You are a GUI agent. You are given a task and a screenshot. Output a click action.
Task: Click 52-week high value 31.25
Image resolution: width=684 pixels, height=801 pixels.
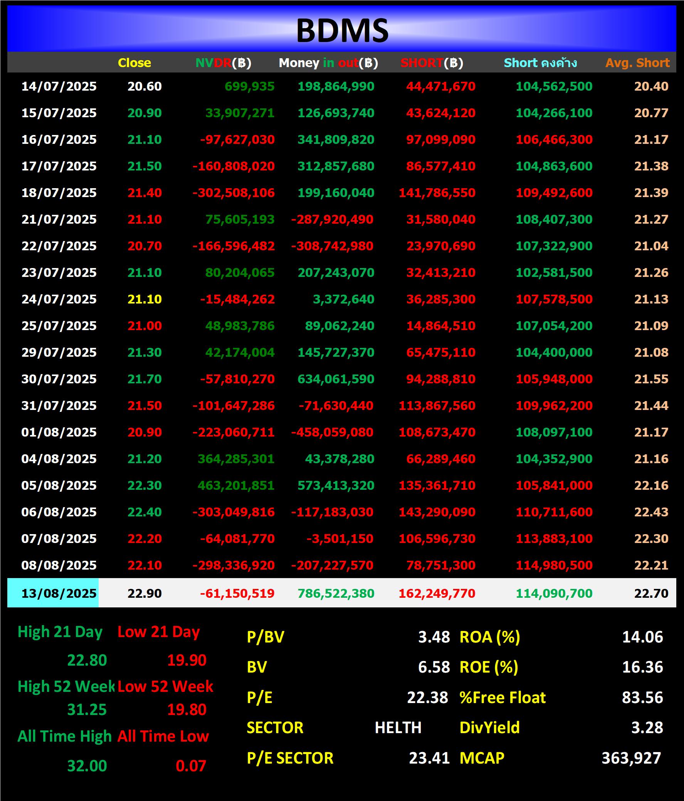(87, 710)
